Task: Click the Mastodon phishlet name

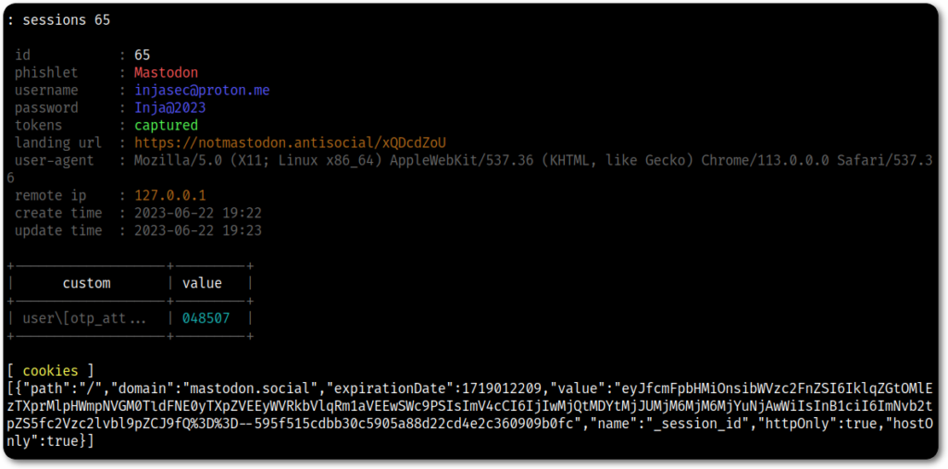Action: point(166,72)
